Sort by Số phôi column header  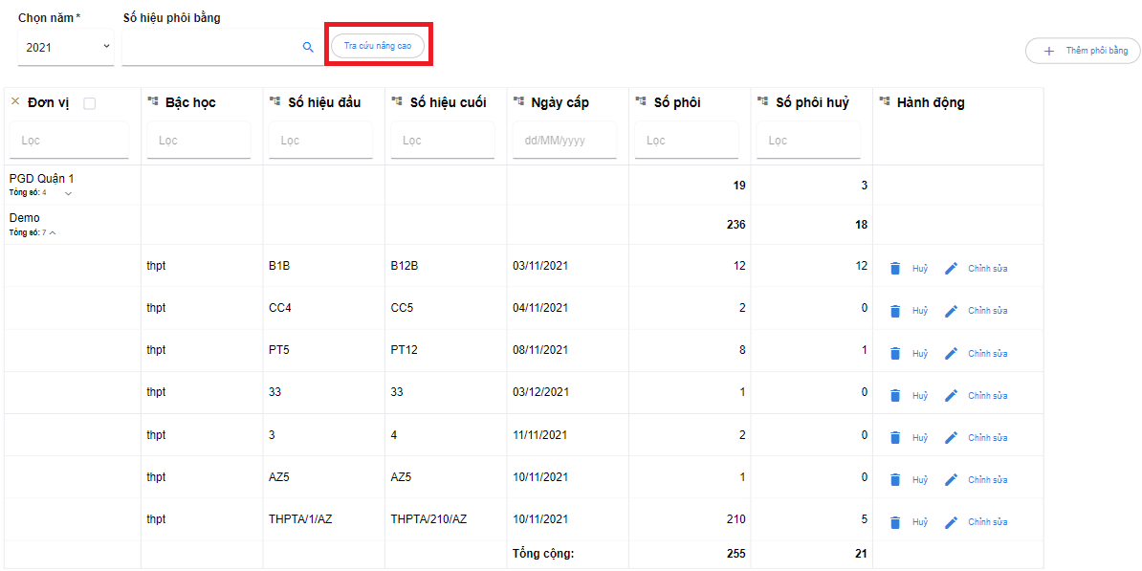coord(677,102)
